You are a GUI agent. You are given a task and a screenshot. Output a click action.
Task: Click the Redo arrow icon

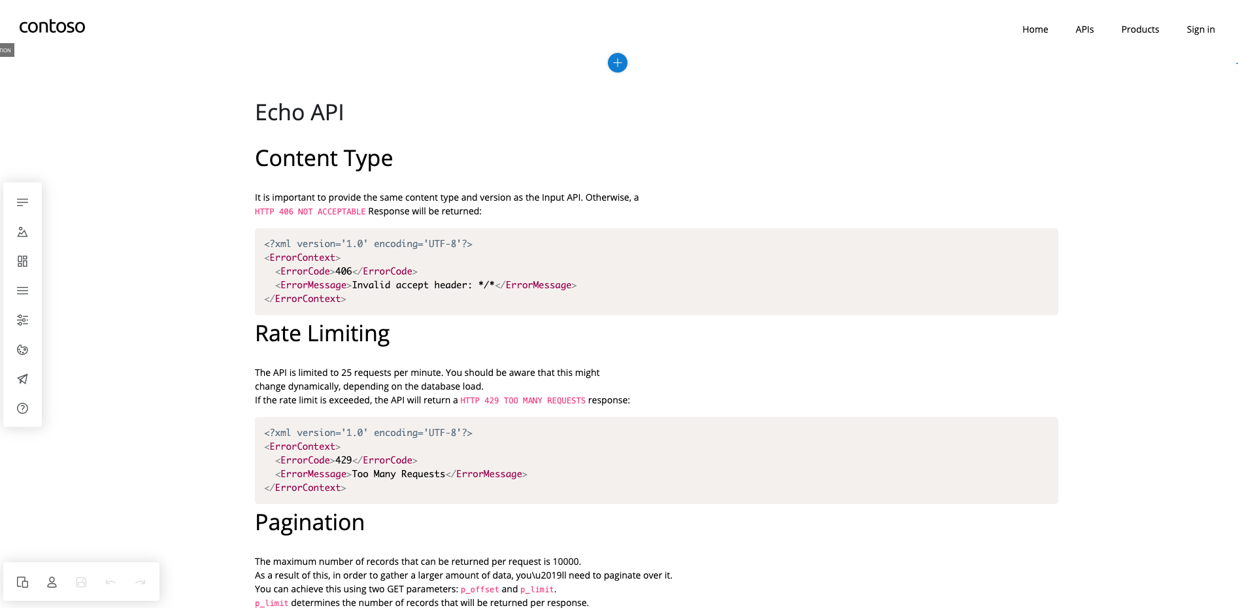[x=140, y=582]
